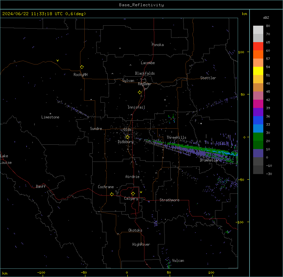
Task: Select the white asterisk marker northeast of Innisfail
Action: pos(165,100)
